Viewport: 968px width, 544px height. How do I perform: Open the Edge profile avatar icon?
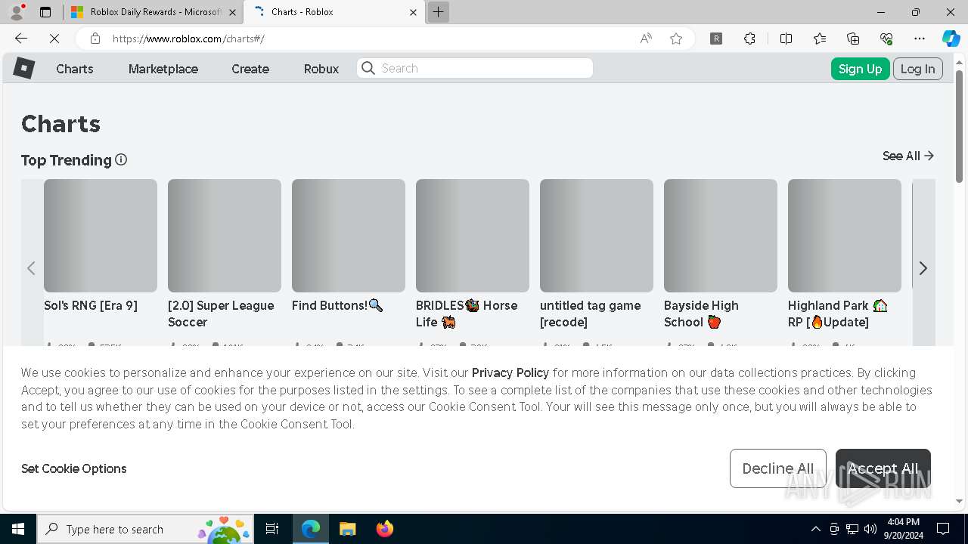click(x=17, y=12)
